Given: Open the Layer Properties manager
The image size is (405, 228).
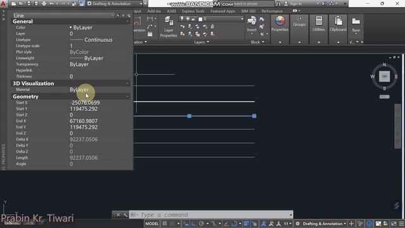Looking at the screenshot, I should pos(168,27).
